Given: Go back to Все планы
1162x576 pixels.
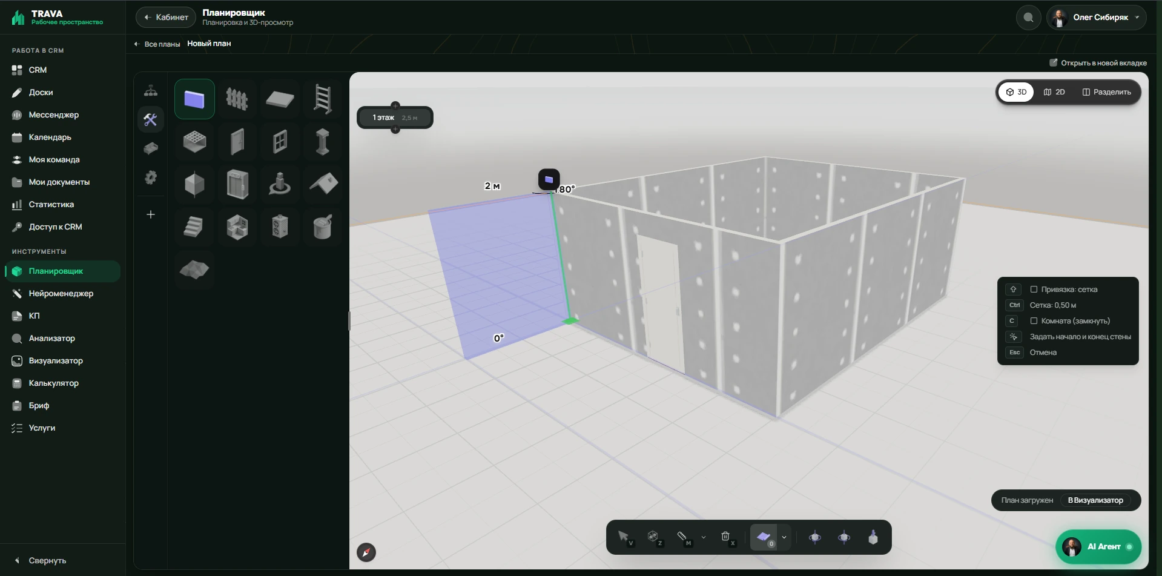Looking at the screenshot, I should [x=157, y=44].
